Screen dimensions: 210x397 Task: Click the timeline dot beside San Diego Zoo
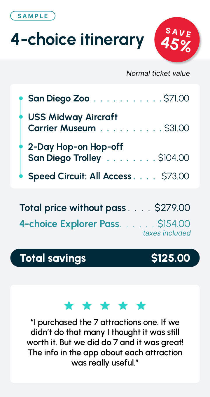pyautogui.click(x=21, y=99)
